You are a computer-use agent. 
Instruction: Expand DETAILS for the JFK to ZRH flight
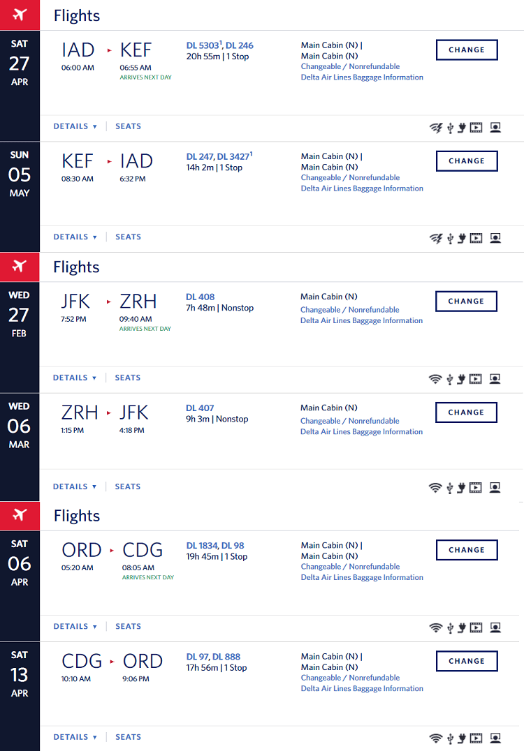pyautogui.click(x=75, y=378)
